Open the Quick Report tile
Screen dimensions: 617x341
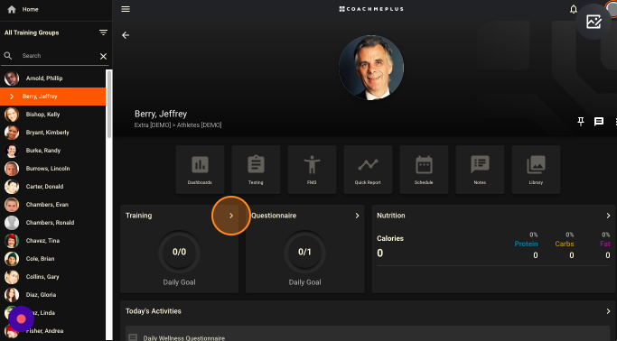(368, 170)
